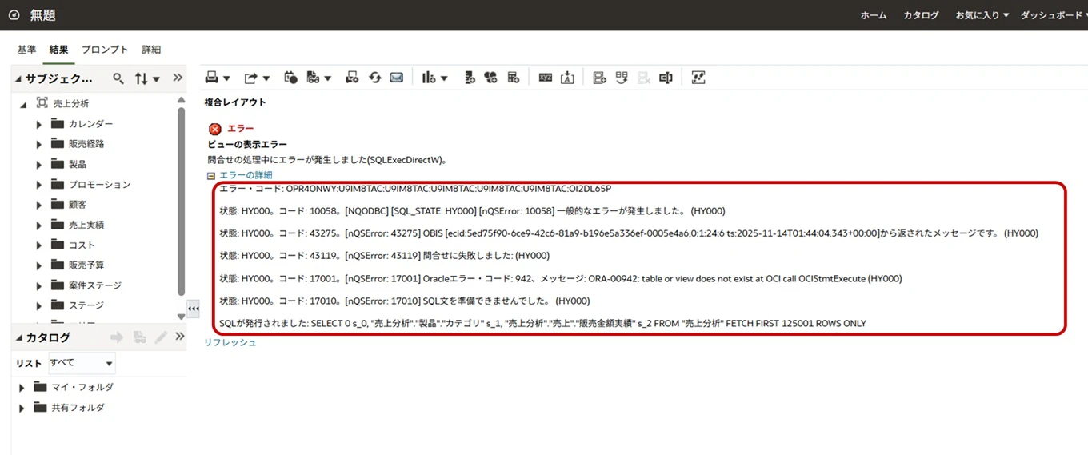The height and width of the screenshot is (455, 1088).
Task: Click the rightmost edit-view toolbar icon
Action: point(698,78)
